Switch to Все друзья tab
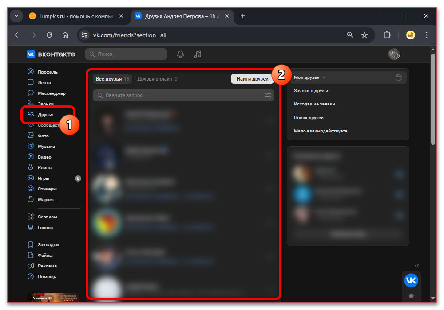This screenshot has width=444, height=310. tap(112, 79)
